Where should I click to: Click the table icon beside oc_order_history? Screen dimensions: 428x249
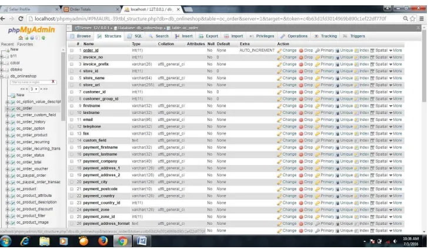(12, 122)
